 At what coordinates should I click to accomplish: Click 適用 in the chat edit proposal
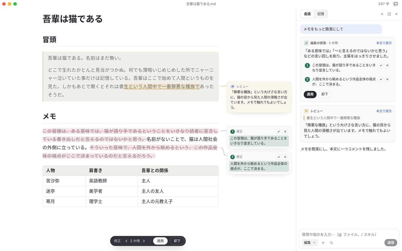(310, 94)
